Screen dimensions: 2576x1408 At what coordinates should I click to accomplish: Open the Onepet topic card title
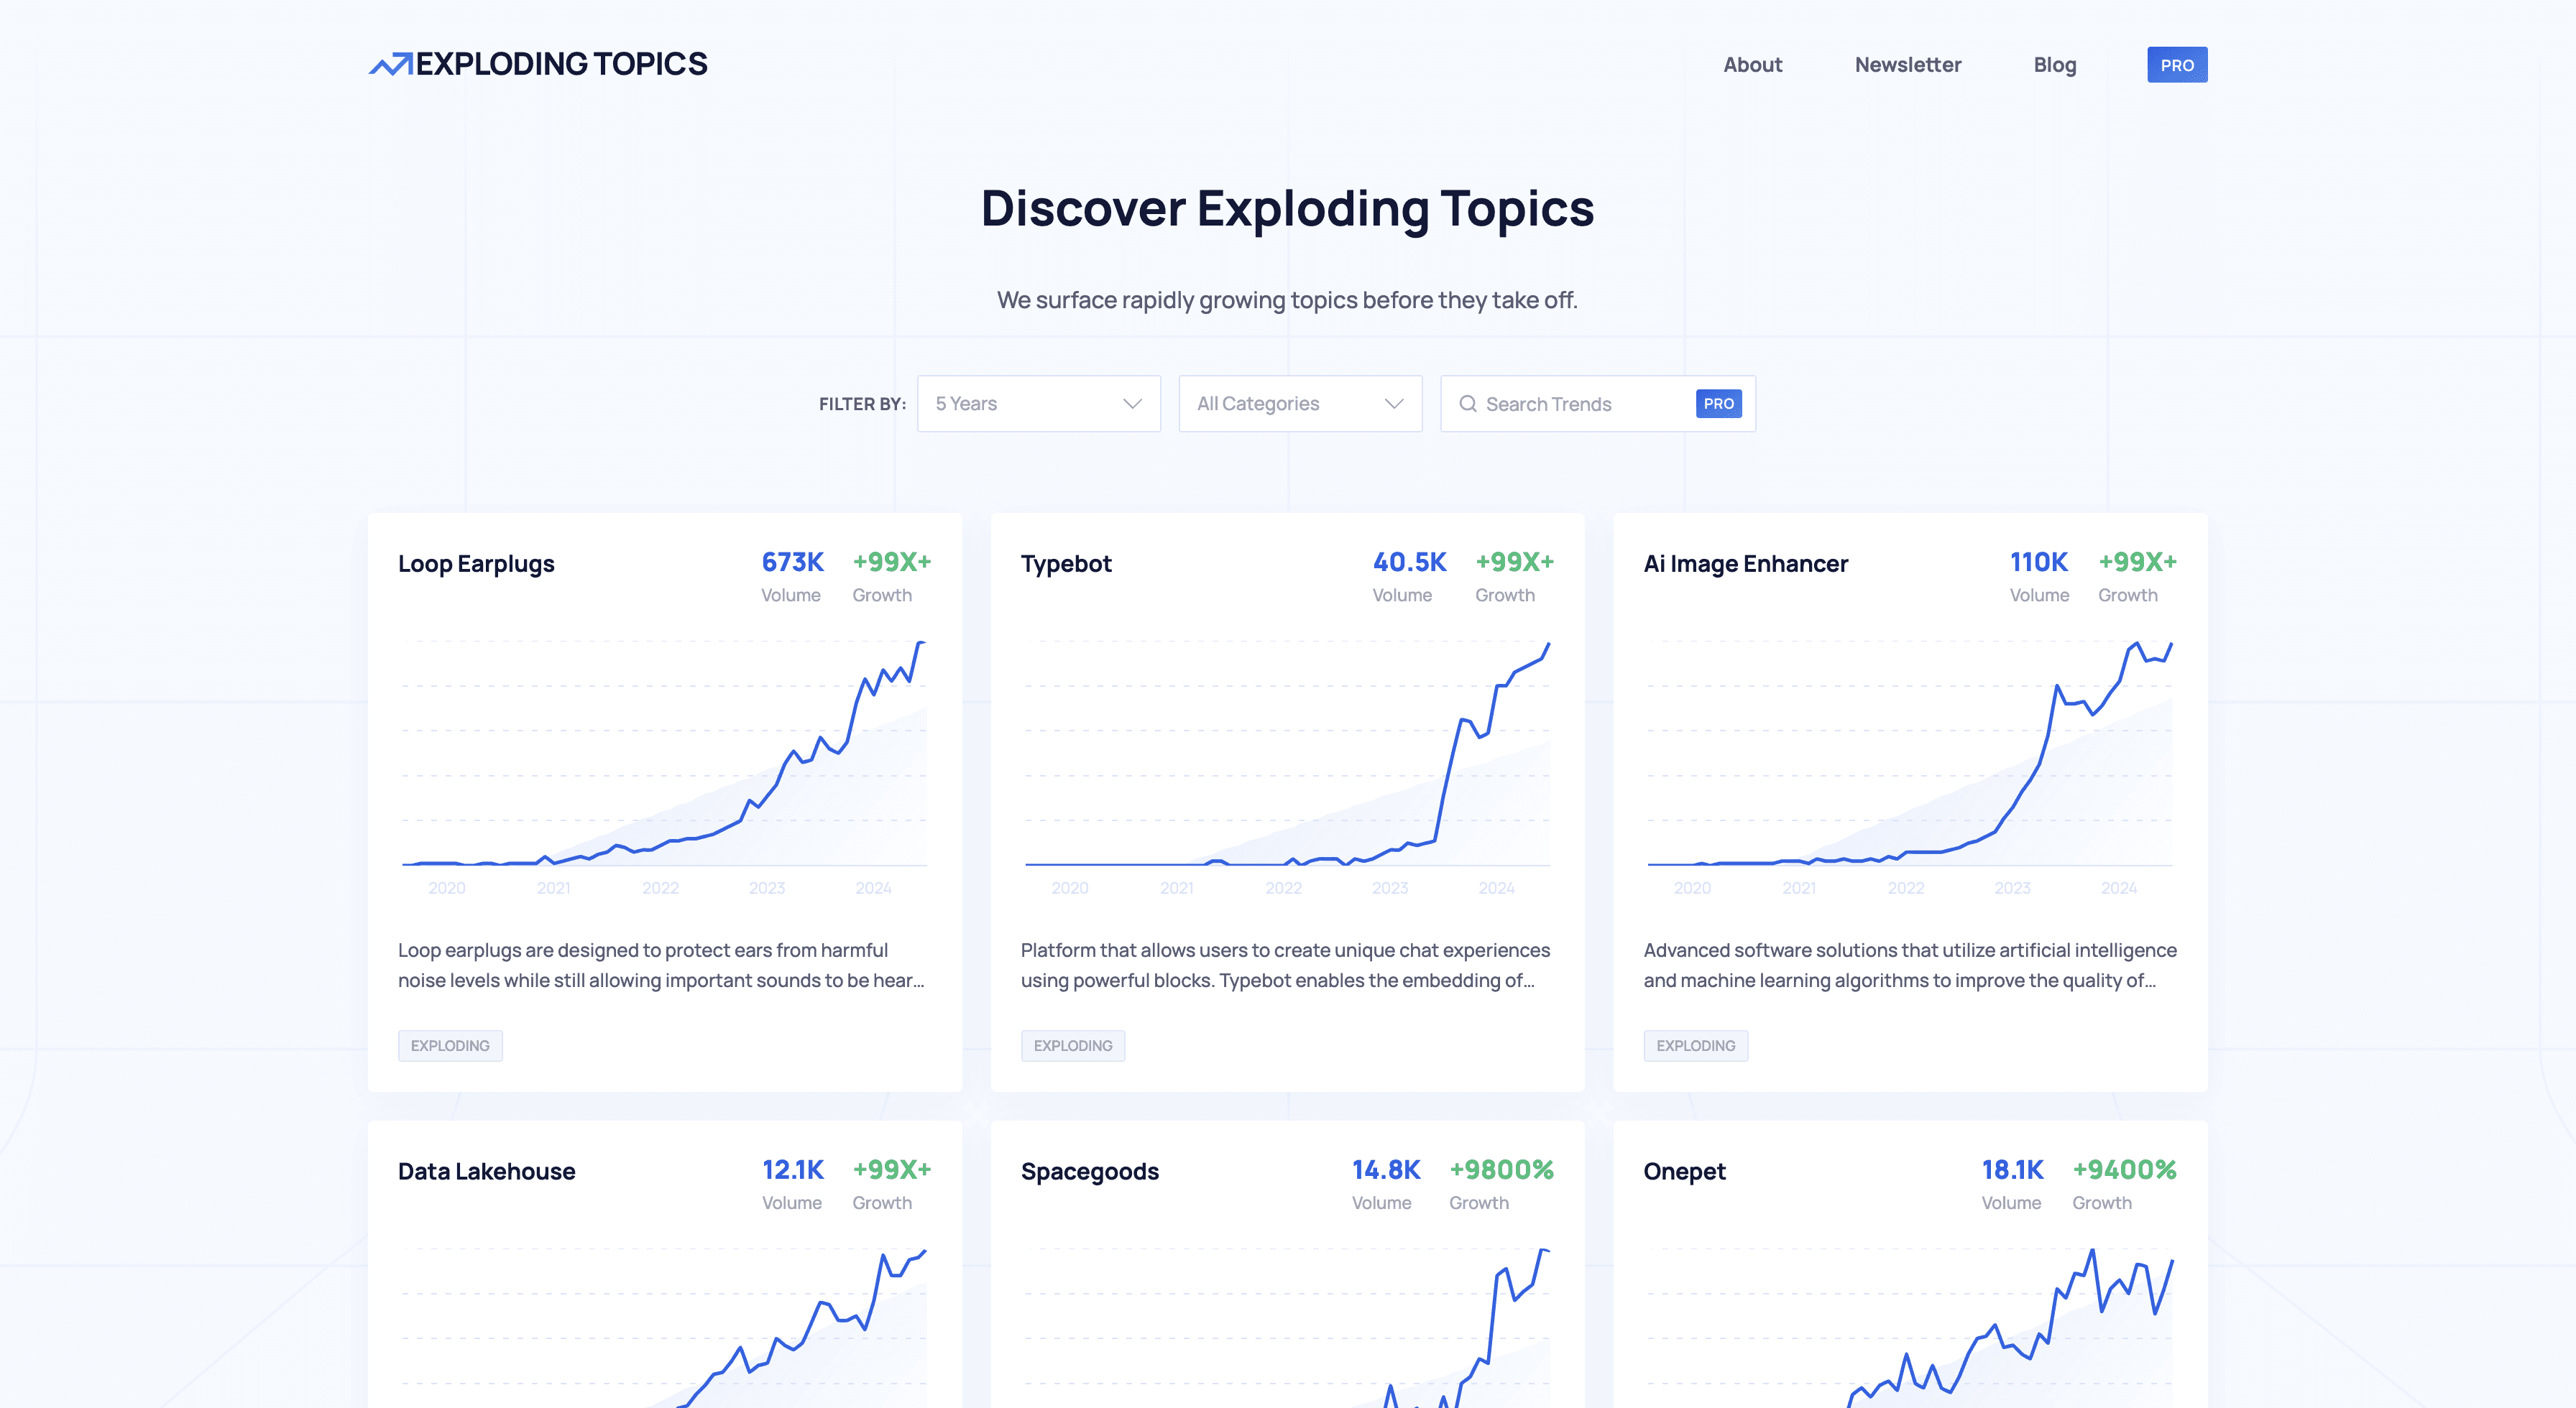pos(1684,1171)
